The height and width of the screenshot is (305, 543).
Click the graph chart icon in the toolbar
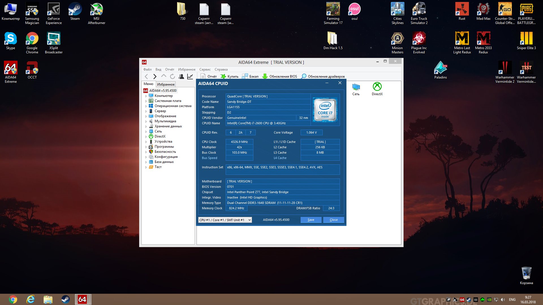(190, 77)
